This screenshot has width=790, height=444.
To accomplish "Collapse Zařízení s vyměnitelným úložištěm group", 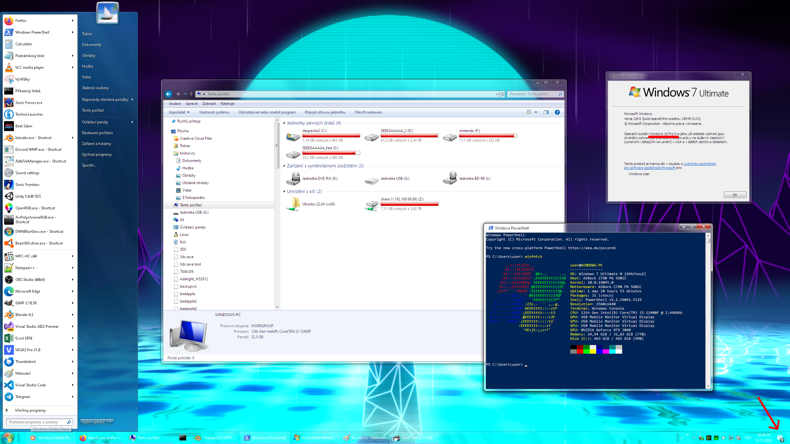I will pos(284,166).
